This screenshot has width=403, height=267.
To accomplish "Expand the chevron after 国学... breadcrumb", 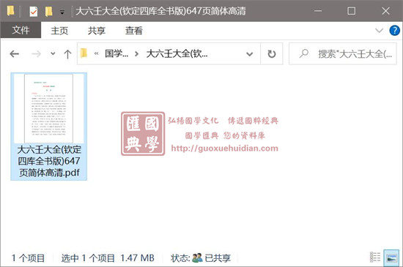I will pyautogui.click(x=137, y=54).
